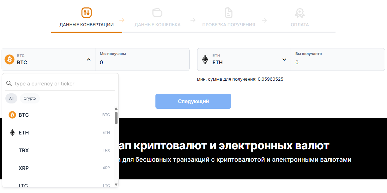
Task: Click the conversion data swap-arrows icon
Action: coord(87,13)
